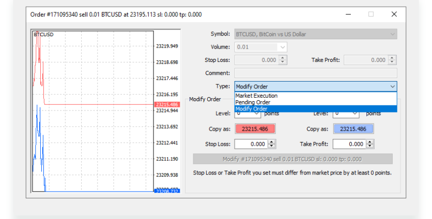Click the red Copy as 23215.486 button

coord(255,129)
